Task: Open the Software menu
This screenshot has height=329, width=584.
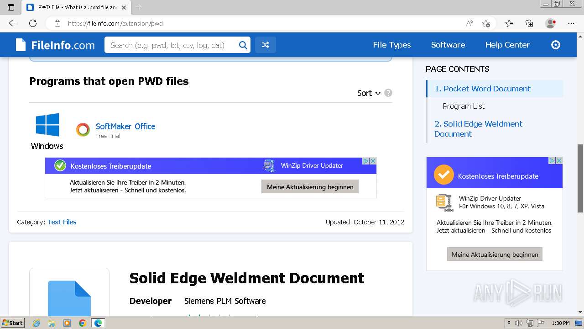Action: (x=448, y=45)
